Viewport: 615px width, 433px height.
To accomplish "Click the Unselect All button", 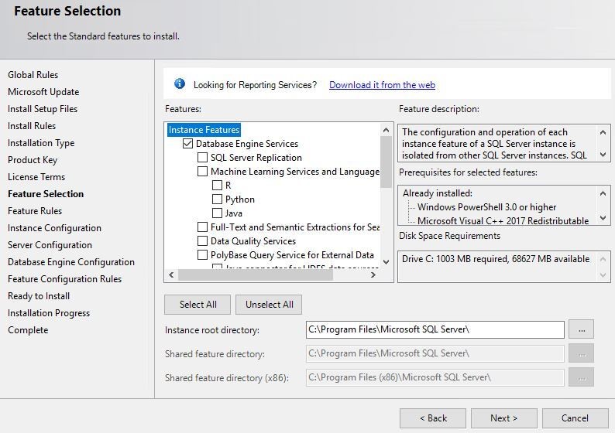I will (x=269, y=305).
